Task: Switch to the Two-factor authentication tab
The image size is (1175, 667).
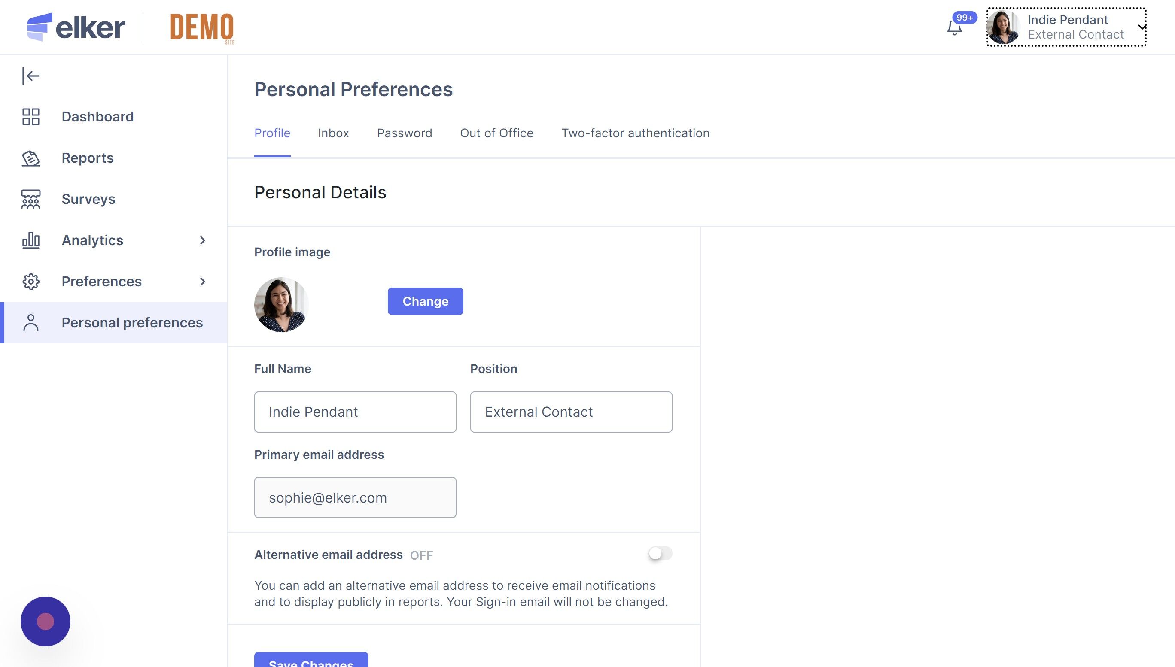Action: 635,133
